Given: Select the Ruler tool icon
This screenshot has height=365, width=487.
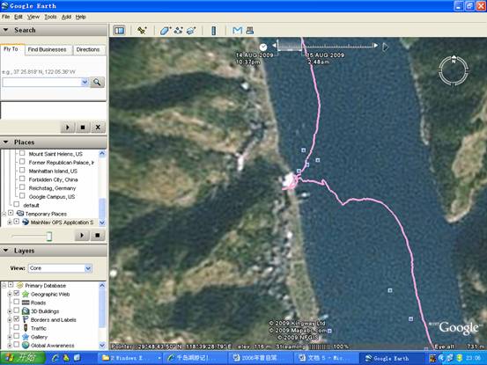Looking at the screenshot, I should coord(214,31).
